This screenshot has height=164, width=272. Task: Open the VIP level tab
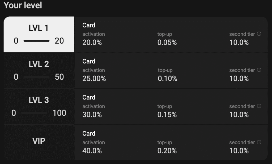39,143
